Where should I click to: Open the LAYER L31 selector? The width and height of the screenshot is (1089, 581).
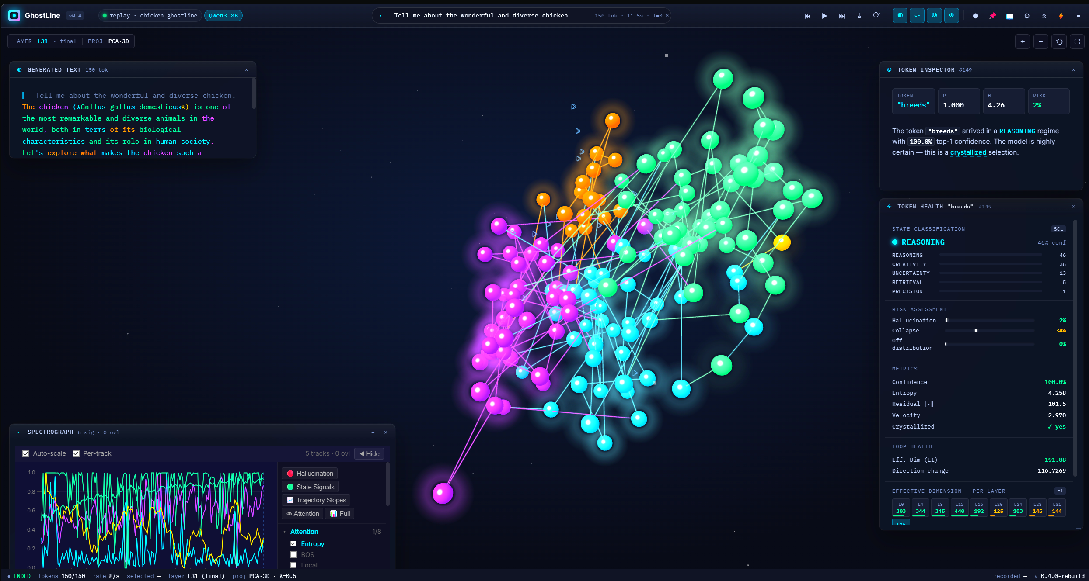click(45, 41)
